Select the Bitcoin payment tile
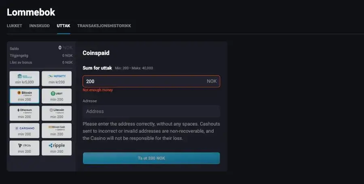Viewport: 364px width, 184px height. (x=24, y=96)
